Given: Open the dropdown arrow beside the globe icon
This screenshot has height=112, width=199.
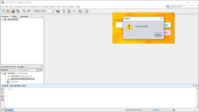Looking at the screenshot, I should pyautogui.click(x=61, y=11).
